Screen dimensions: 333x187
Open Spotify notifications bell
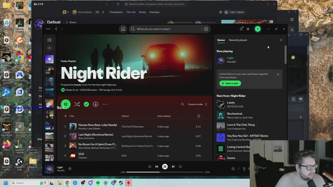(x=241, y=29)
